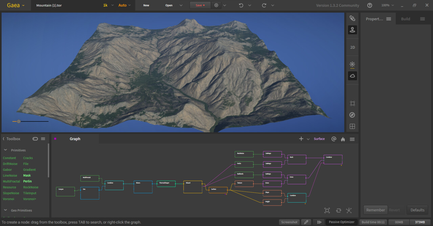The height and width of the screenshot is (226, 433).
Task: Toggle the sun lighting icon
Action: click(352, 65)
